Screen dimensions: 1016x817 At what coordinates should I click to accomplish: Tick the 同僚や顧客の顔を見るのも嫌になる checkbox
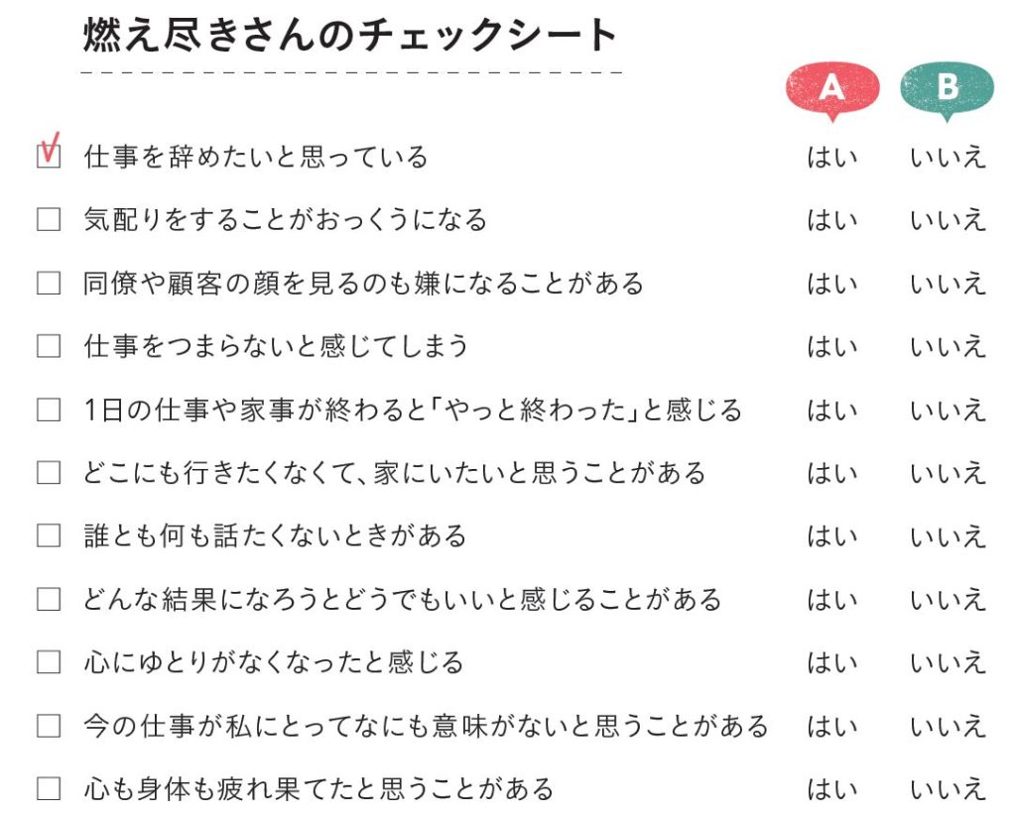tap(49, 284)
